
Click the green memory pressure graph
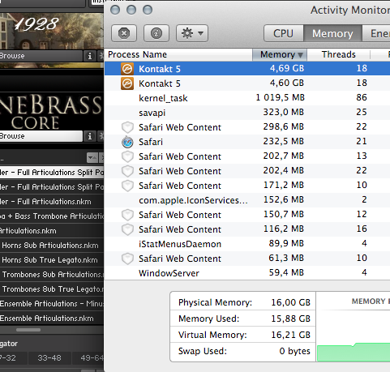coord(354,353)
